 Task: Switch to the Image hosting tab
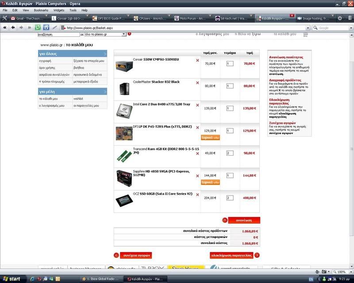pyautogui.click(x=315, y=18)
